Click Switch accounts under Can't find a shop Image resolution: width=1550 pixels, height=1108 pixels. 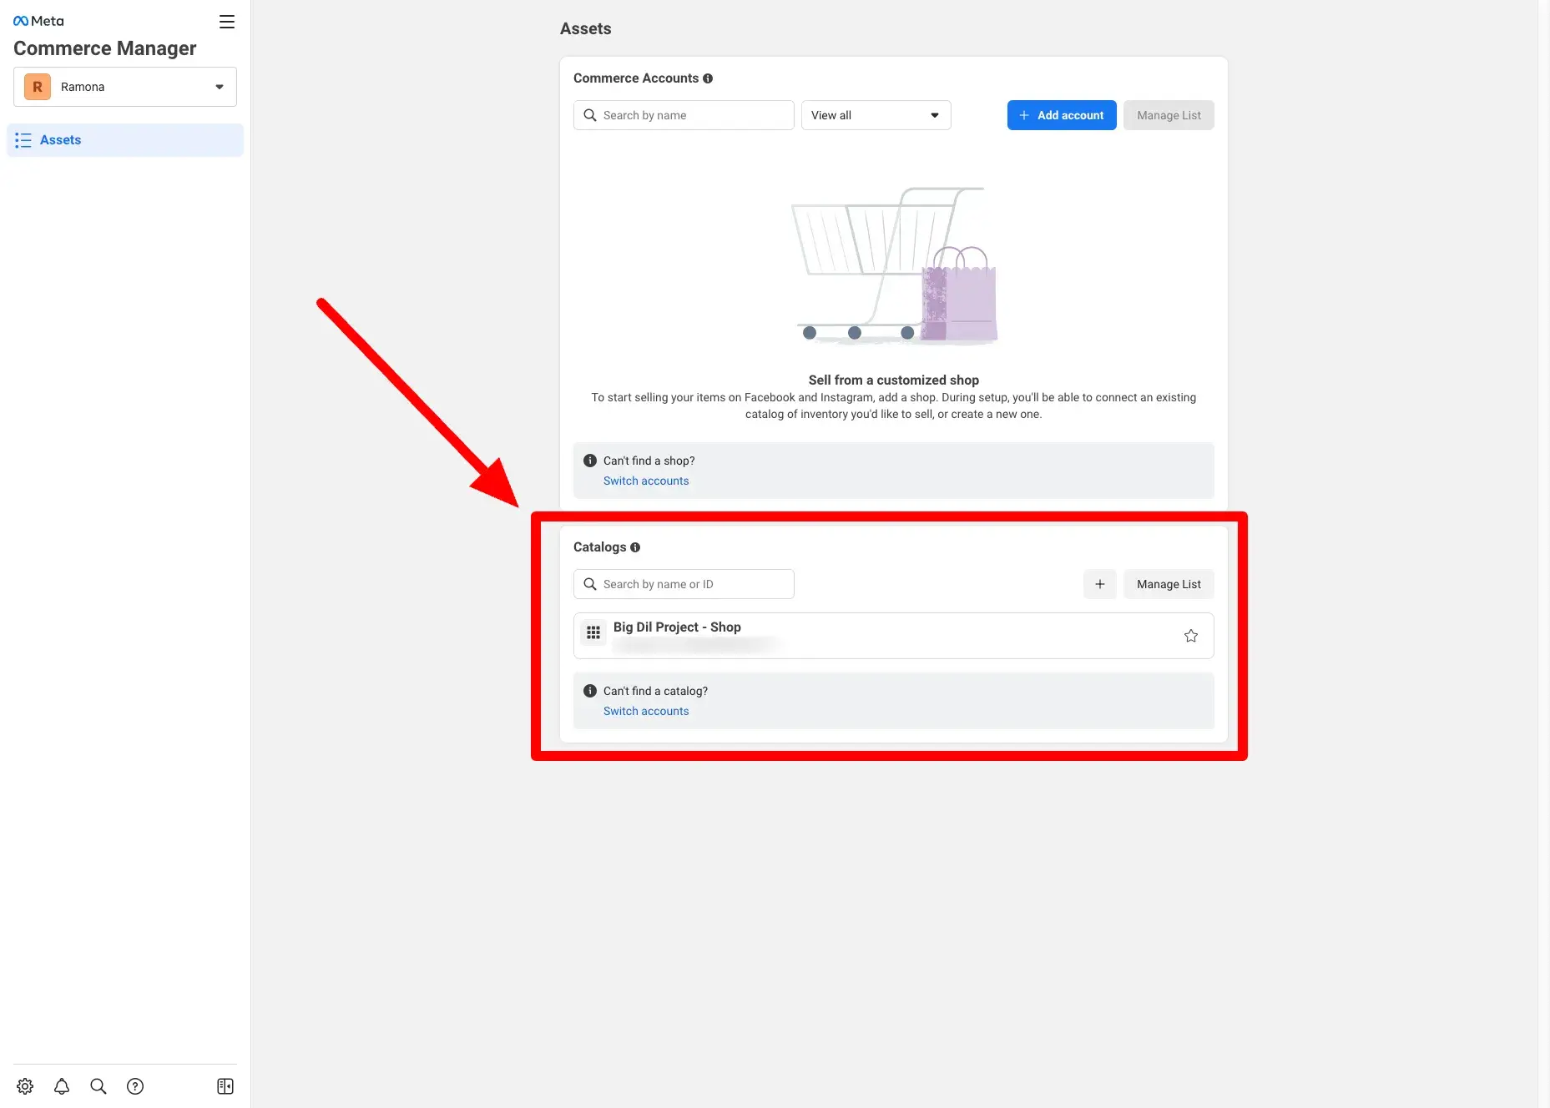[646, 481]
